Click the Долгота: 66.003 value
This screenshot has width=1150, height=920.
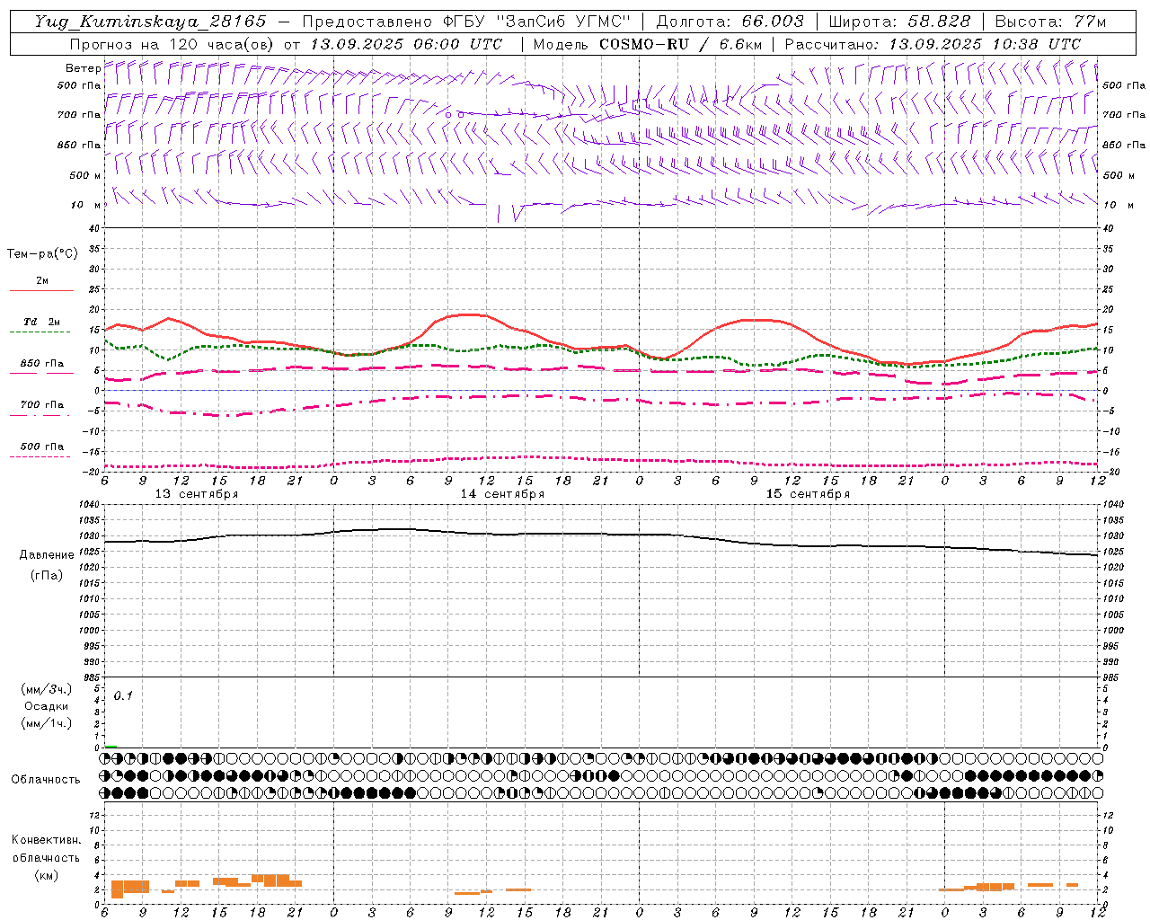[730, 22]
